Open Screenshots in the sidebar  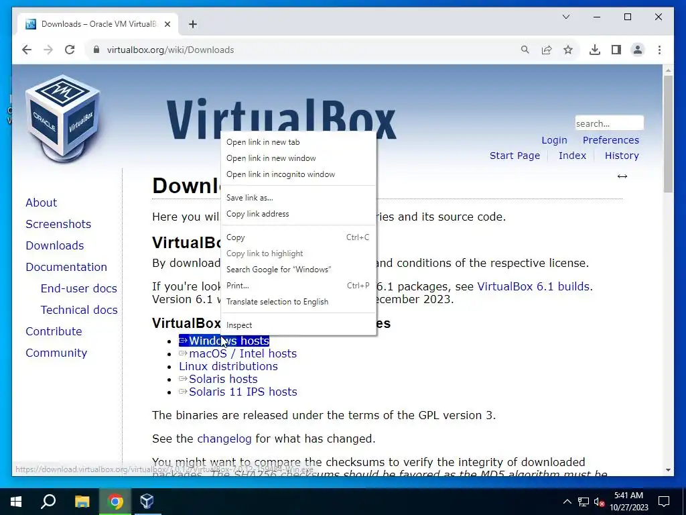coord(58,224)
